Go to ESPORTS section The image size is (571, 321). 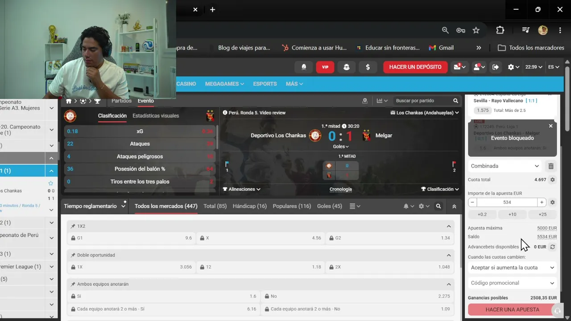point(265,84)
